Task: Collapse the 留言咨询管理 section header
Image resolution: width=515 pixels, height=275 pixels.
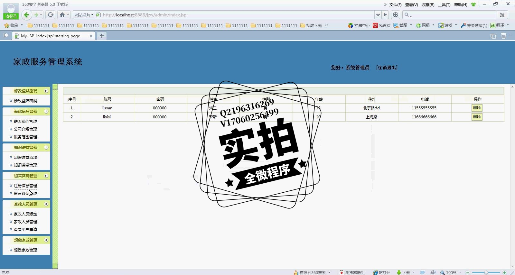Action: pyautogui.click(x=46, y=176)
